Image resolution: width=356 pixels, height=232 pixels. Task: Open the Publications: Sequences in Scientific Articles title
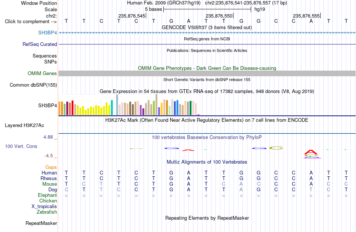pos(207,50)
